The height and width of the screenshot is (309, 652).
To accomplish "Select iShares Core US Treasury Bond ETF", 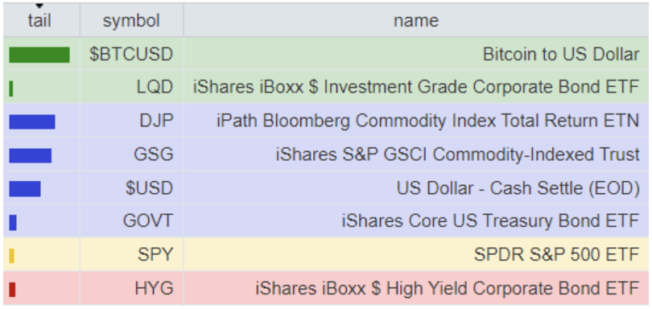I will pyautogui.click(x=490, y=220).
